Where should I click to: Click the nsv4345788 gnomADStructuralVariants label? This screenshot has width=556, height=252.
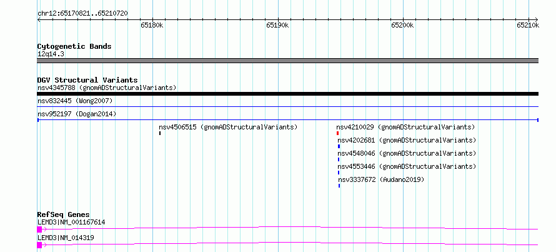pos(107,88)
